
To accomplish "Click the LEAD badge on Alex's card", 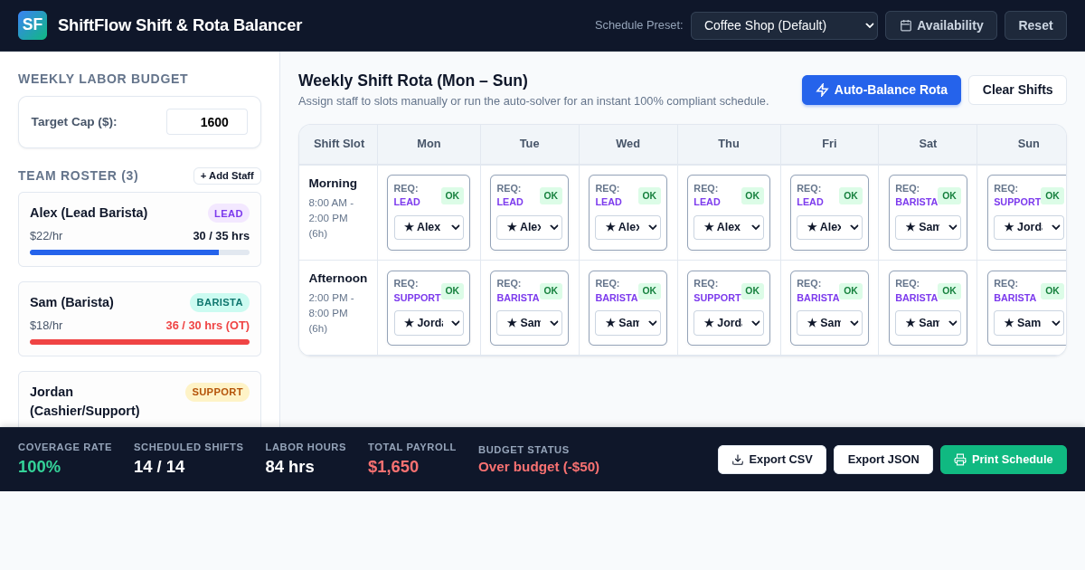I will [229, 214].
